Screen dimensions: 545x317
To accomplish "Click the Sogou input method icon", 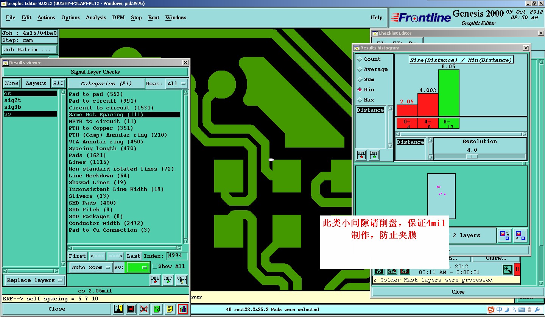I will 491,309.
